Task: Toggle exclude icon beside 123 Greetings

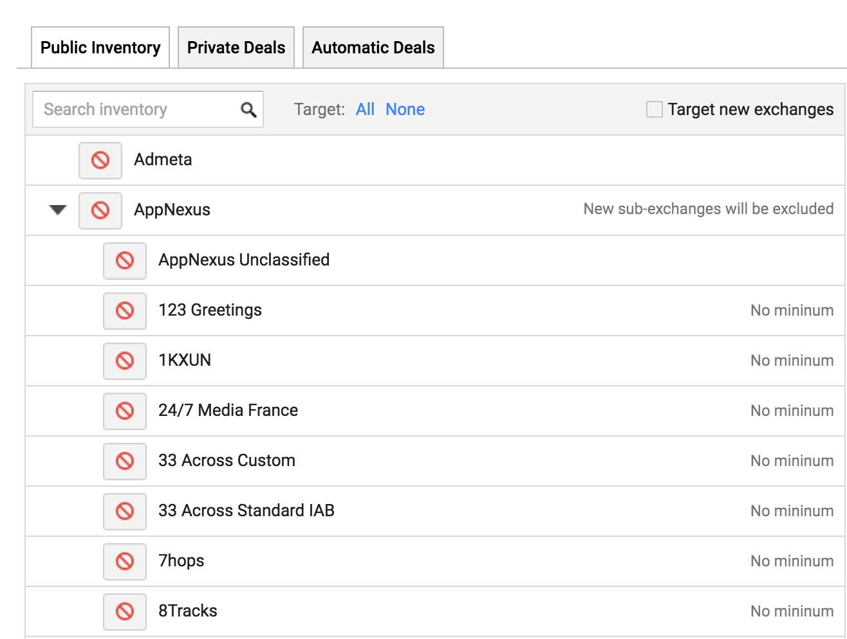Action: pos(125,310)
